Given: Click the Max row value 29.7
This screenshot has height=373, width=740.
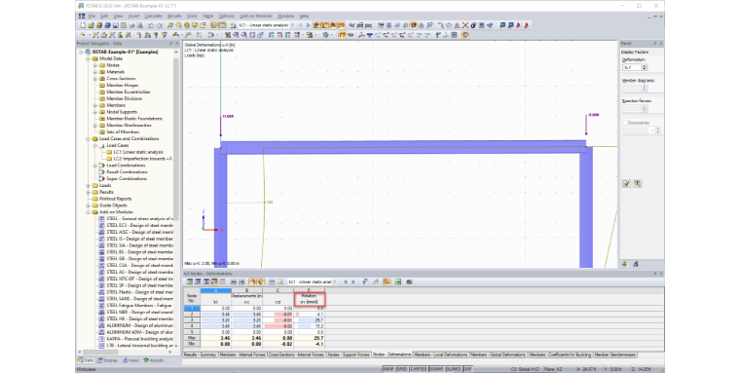Looking at the screenshot, I should [309, 339].
